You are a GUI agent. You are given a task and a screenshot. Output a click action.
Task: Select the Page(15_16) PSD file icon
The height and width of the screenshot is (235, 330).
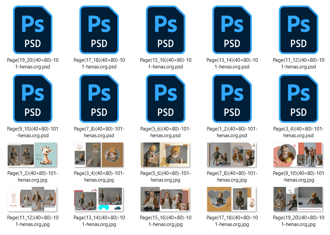[166, 30]
